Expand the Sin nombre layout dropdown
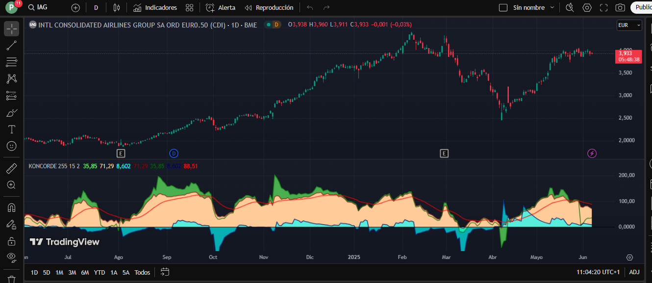The width and height of the screenshot is (652, 283). (x=552, y=8)
